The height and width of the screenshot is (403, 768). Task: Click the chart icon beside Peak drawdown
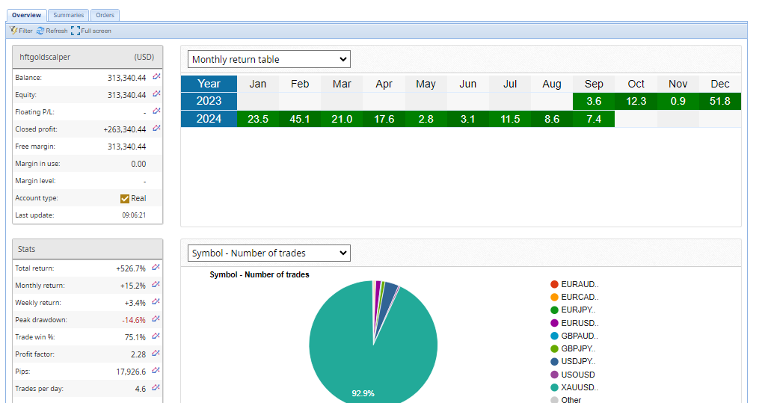coord(156,319)
